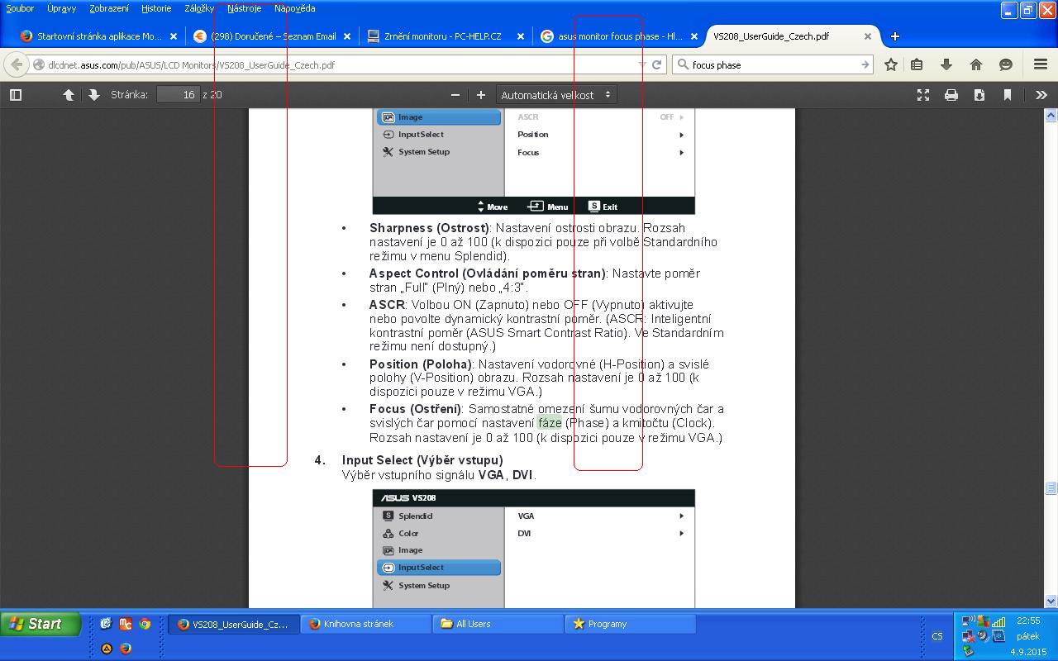This screenshot has height=661, width=1058.
Task: Zoom in the PDF document
Action: pyautogui.click(x=480, y=95)
